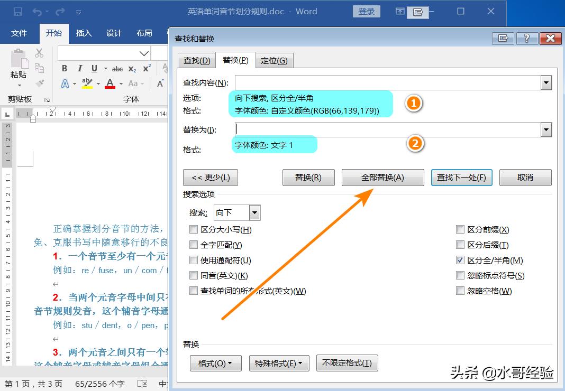
Task: Switch to the 定位 tab
Action: (x=275, y=60)
